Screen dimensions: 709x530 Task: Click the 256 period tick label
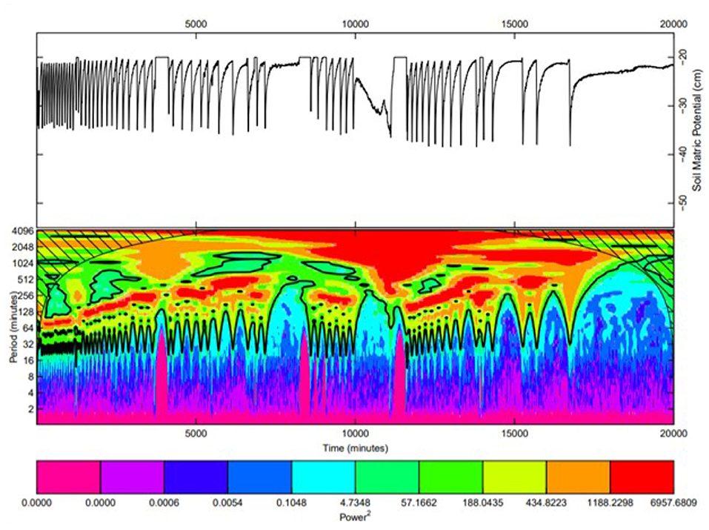(x=26, y=296)
